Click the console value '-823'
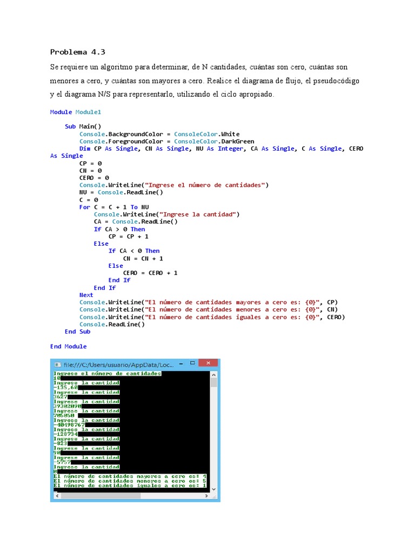The width and height of the screenshot is (415, 553). click(x=61, y=443)
